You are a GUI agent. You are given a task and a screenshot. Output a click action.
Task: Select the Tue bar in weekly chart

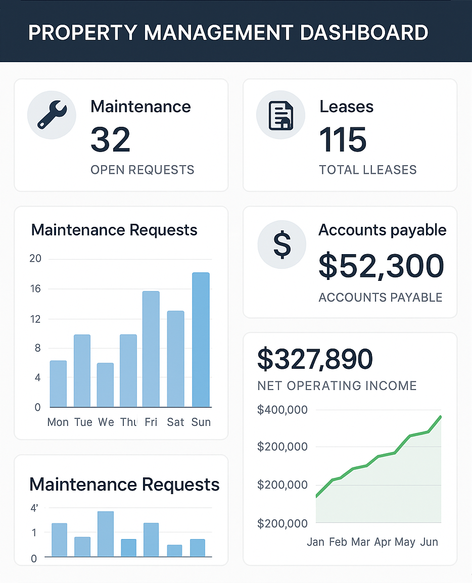pos(82,371)
